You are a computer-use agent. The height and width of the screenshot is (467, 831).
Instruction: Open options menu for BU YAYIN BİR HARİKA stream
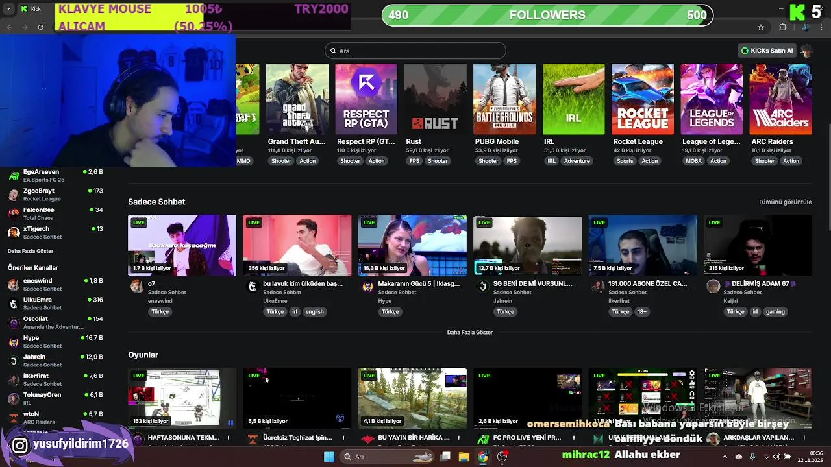tap(459, 438)
